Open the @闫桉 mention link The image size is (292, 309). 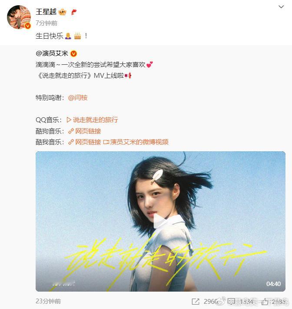(x=78, y=98)
